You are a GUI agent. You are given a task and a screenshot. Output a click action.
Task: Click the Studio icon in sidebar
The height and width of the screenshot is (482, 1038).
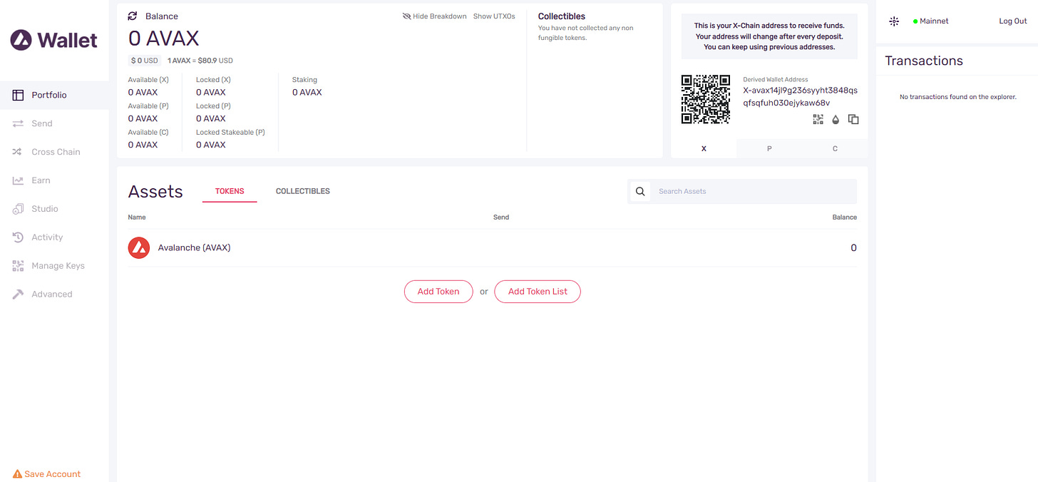click(x=18, y=209)
